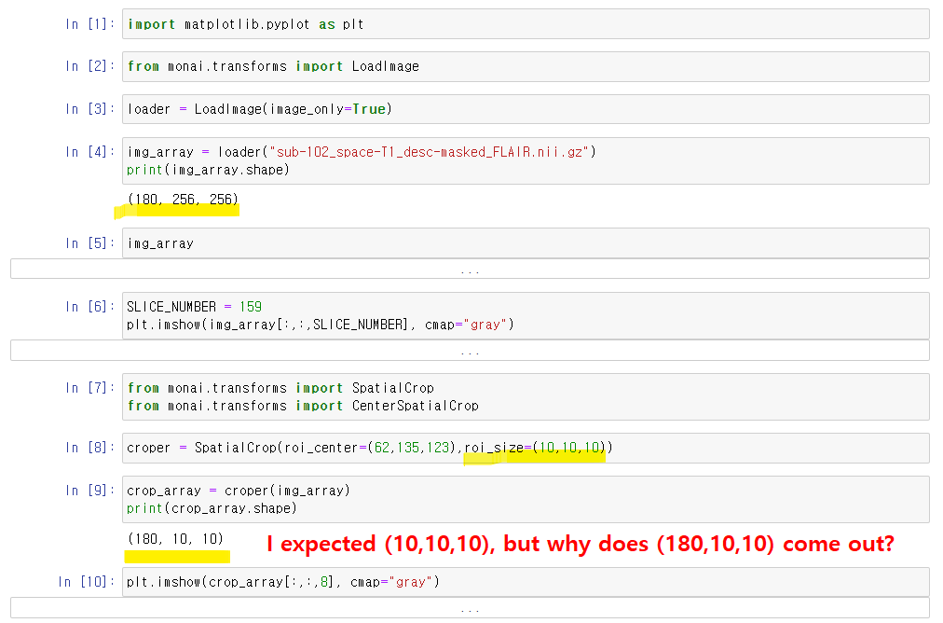The image size is (943, 623).
Task: Click the output text (180, 10, 10)
Action: [x=175, y=539]
